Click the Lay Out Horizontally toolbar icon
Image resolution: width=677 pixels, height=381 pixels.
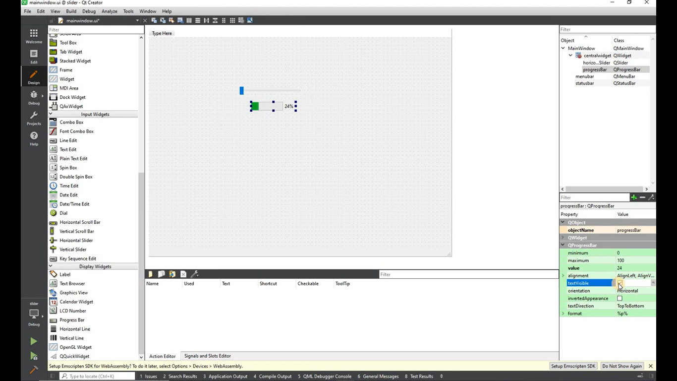tap(189, 20)
